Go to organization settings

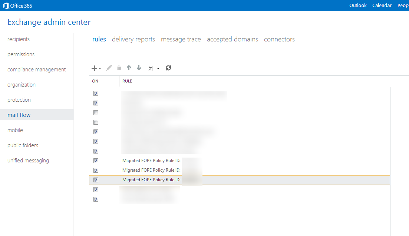pyautogui.click(x=22, y=85)
